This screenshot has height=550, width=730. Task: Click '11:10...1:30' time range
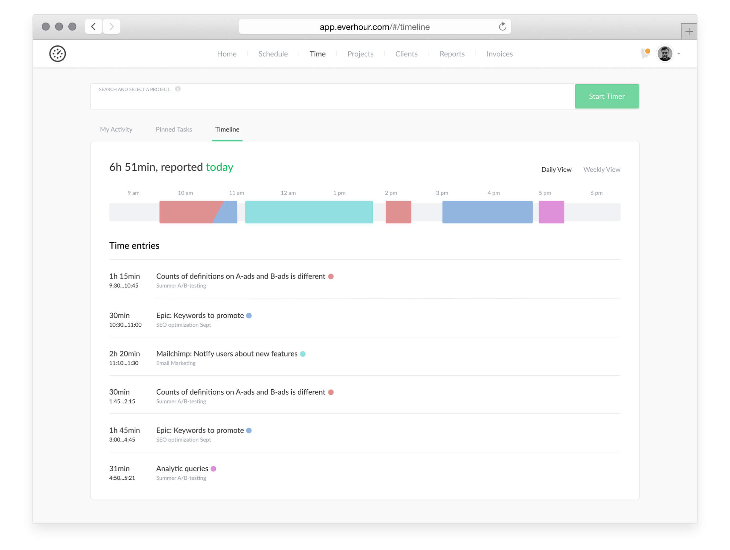[124, 363]
